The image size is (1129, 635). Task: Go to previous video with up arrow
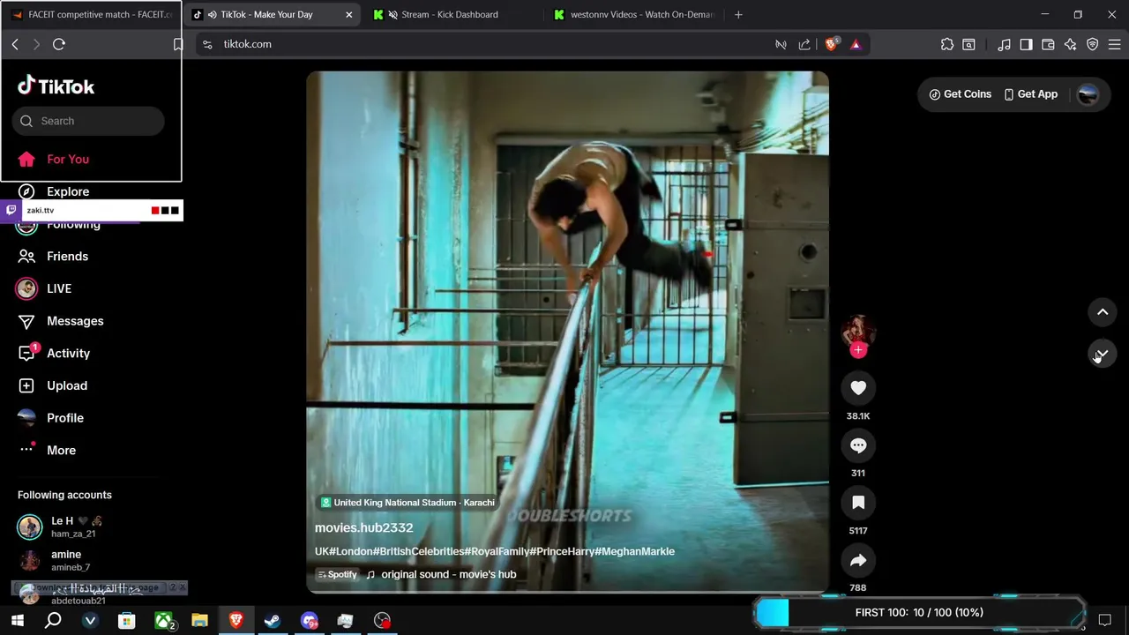pos(1103,312)
